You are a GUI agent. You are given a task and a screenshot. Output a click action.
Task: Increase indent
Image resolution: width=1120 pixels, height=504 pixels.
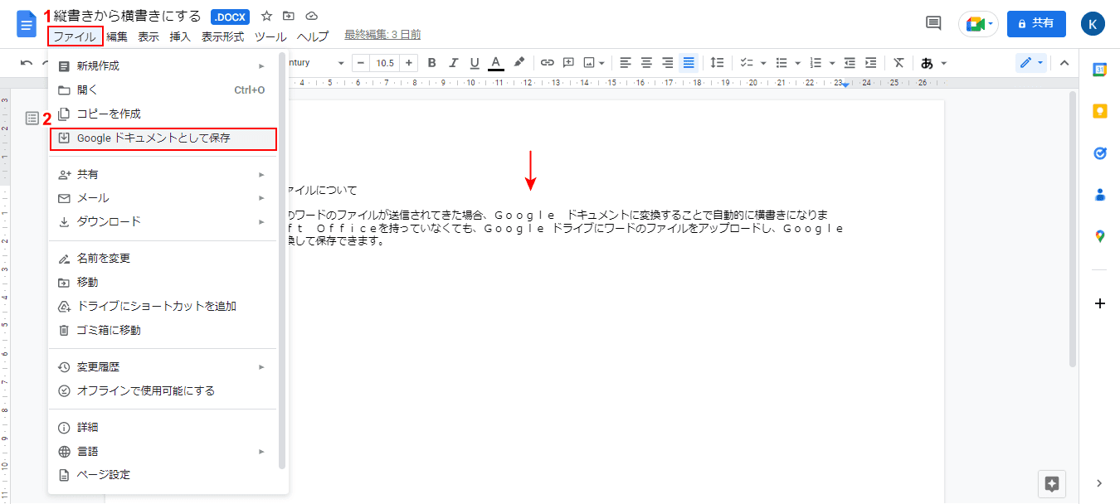[x=870, y=63]
